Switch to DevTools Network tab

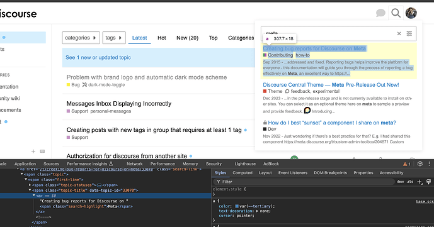(135, 163)
